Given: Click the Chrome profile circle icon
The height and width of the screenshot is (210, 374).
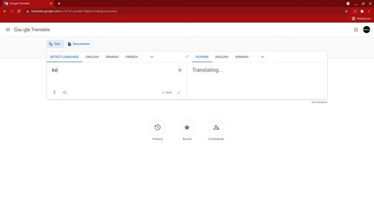Looking at the screenshot, I should point(348,3).
